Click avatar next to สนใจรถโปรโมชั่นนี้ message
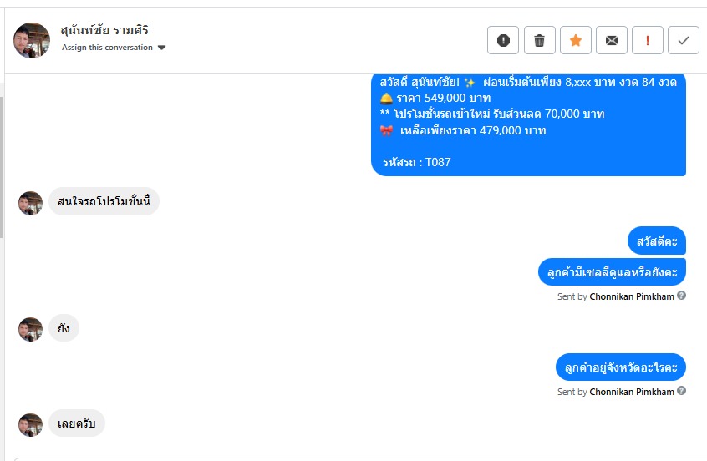707x461 pixels. click(x=30, y=203)
